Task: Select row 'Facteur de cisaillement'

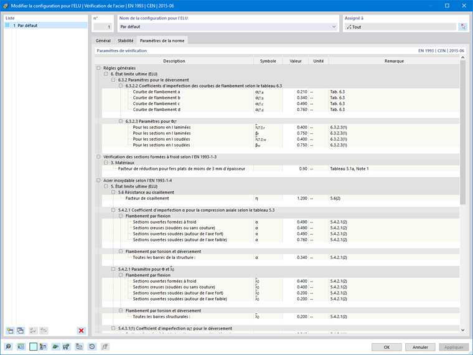Action: click(281, 198)
